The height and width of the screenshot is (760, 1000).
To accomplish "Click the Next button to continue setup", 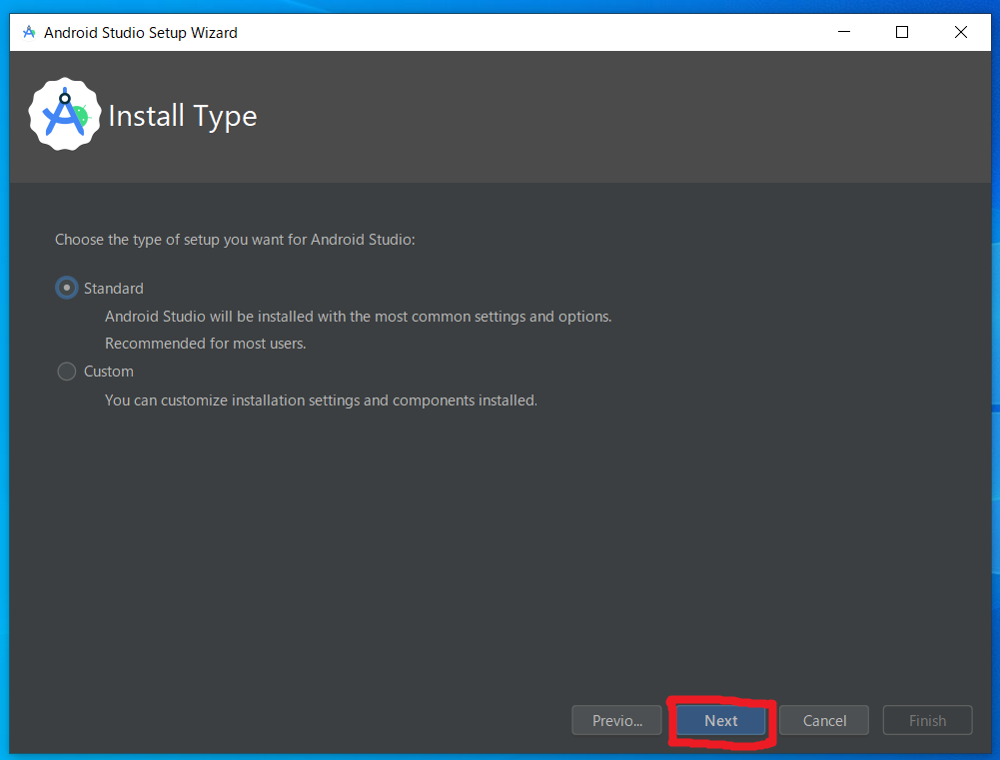I will [720, 720].
